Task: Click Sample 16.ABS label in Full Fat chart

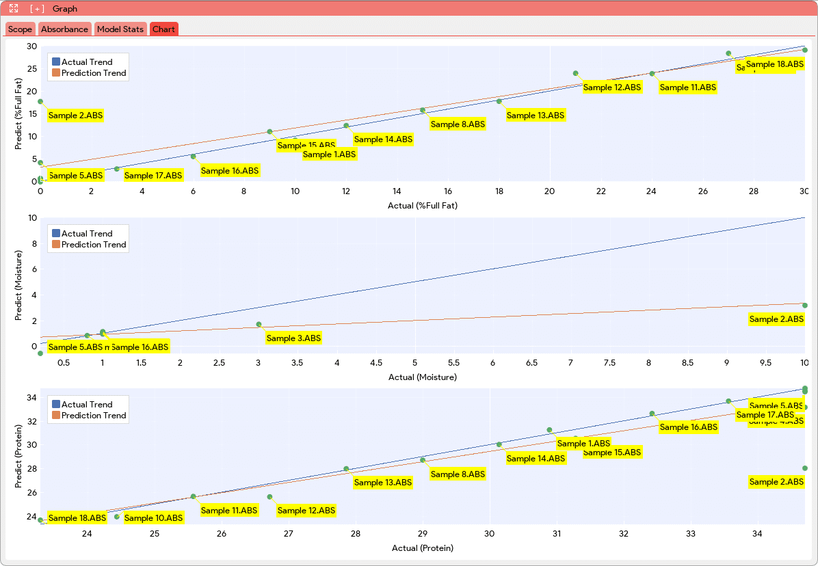Action: click(230, 171)
